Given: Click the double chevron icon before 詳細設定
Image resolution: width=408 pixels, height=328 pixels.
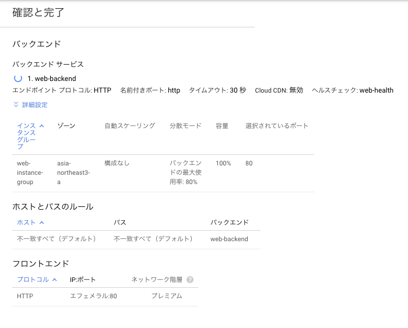Looking at the screenshot, I should coord(16,104).
